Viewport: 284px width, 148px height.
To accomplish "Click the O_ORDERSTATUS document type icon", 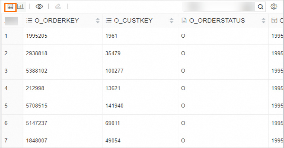I will pyautogui.click(x=184, y=21).
